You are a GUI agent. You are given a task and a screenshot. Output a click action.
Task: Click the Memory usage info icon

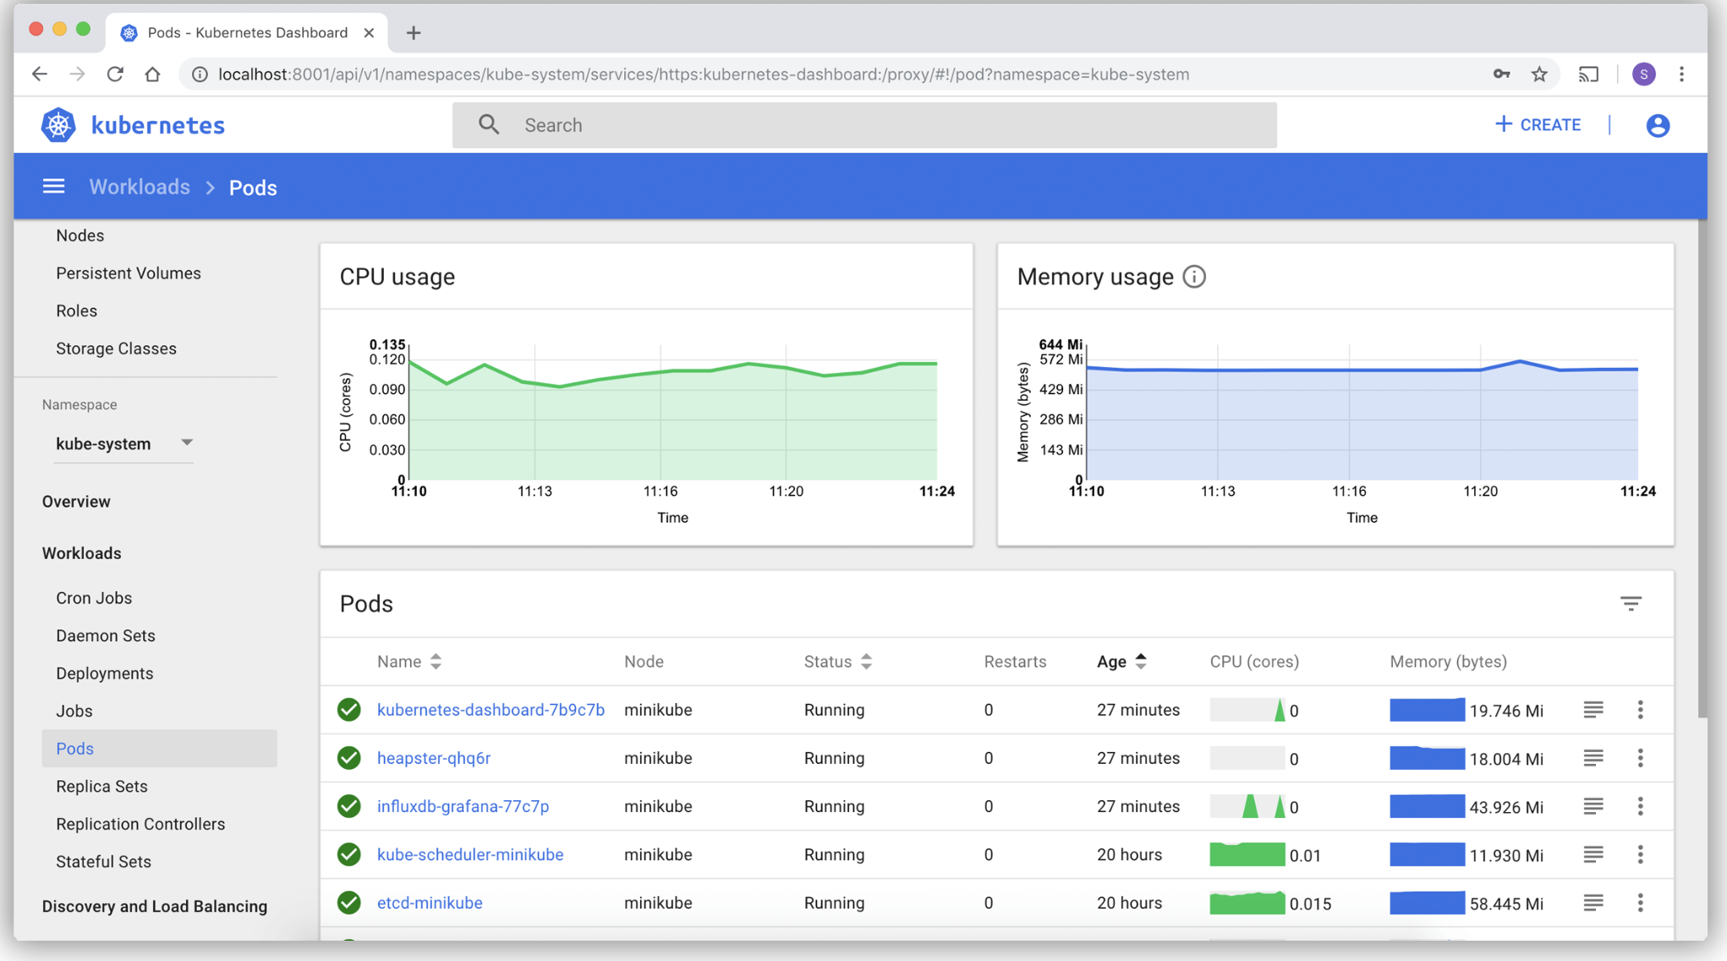1194,277
